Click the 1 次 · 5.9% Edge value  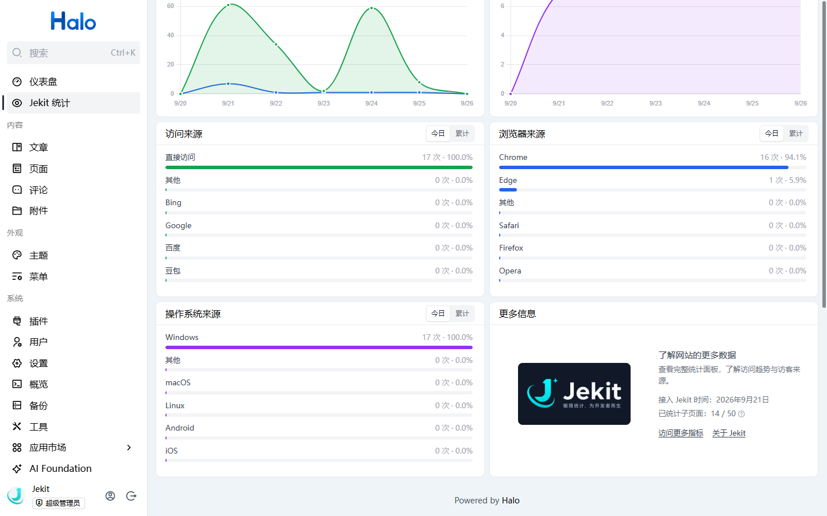pyautogui.click(x=787, y=181)
